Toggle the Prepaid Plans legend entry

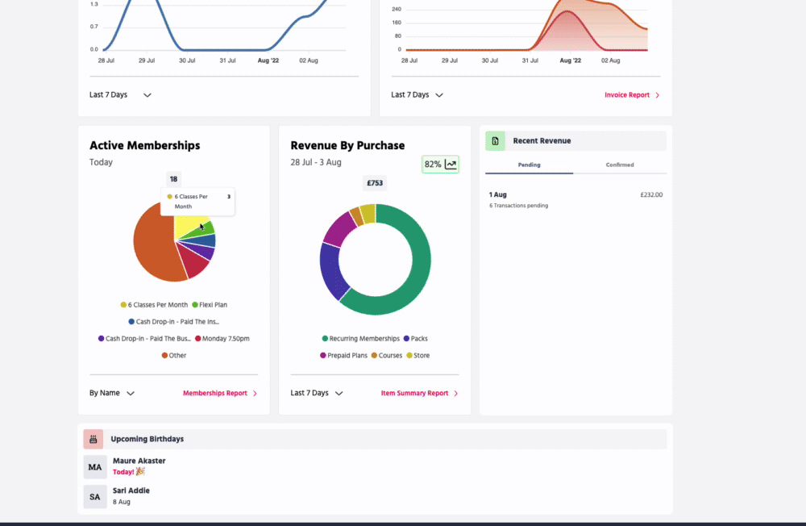[343, 355]
